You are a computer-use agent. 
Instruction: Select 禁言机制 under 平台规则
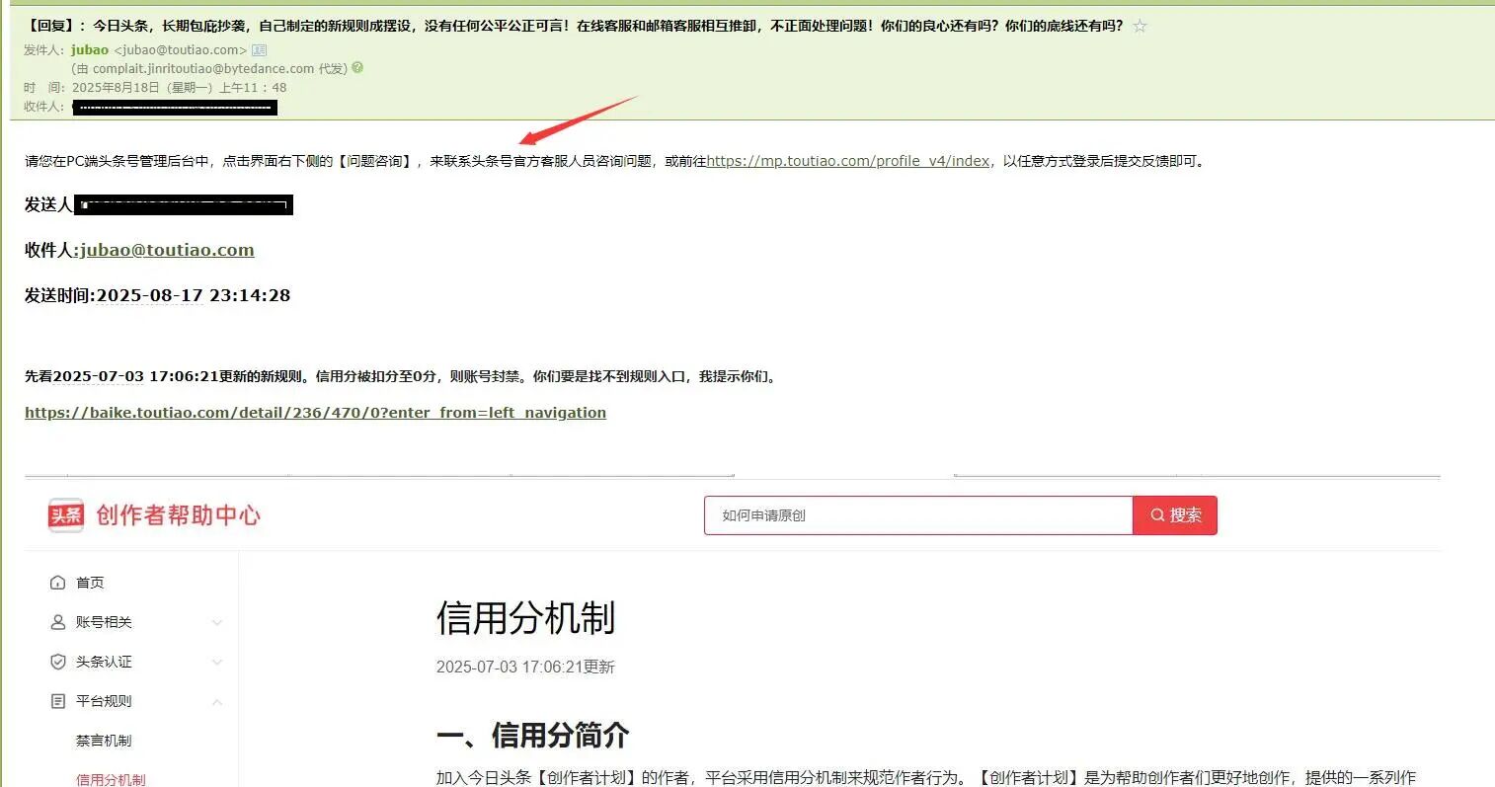tap(104, 741)
